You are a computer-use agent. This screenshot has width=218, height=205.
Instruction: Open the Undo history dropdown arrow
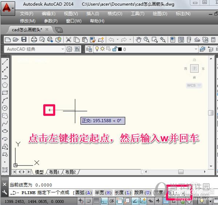point(118,40)
